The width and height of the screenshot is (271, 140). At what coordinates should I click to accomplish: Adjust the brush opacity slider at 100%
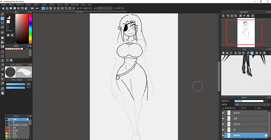click(x=15, y=88)
